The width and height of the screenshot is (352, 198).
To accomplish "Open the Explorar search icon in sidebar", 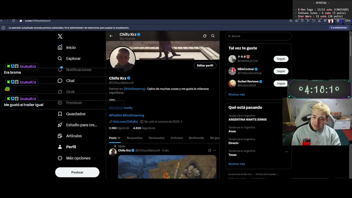I will [60, 58].
